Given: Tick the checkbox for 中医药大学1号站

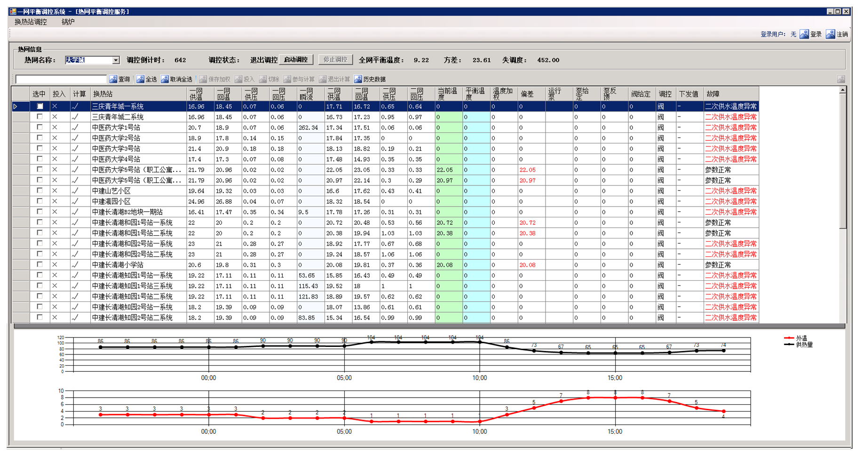Looking at the screenshot, I should [x=40, y=127].
